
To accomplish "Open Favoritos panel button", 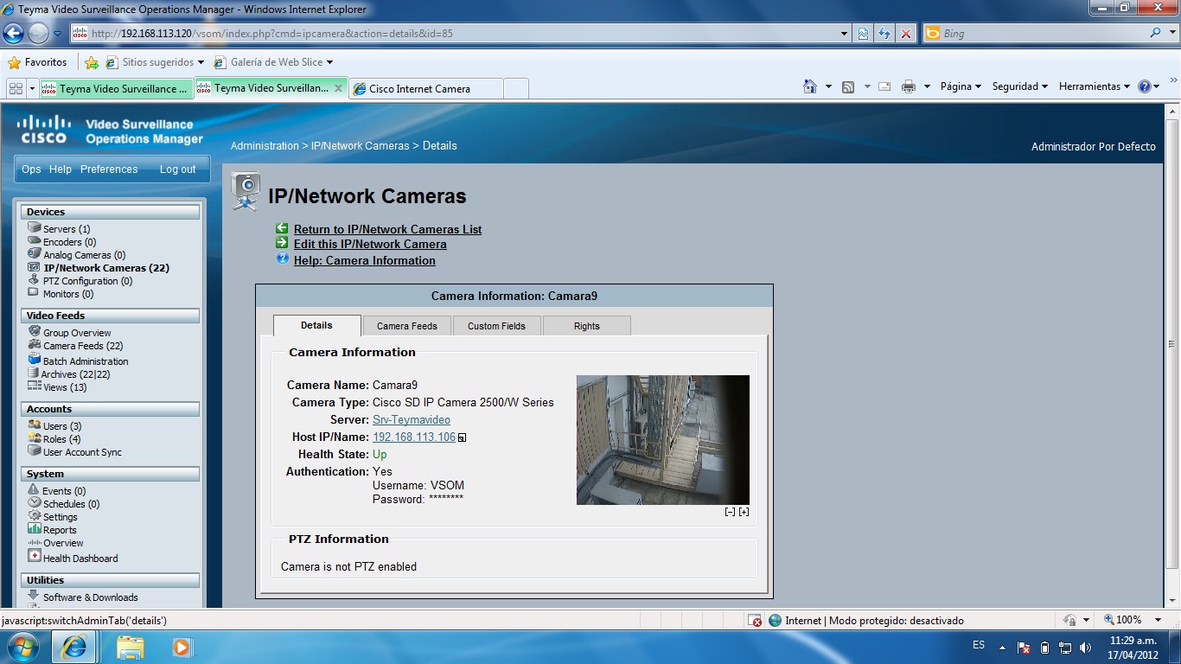I will point(37,62).
